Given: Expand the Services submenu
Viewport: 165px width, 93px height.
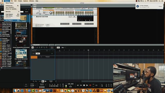Looking at the screenshot, I should click(12, 12).
